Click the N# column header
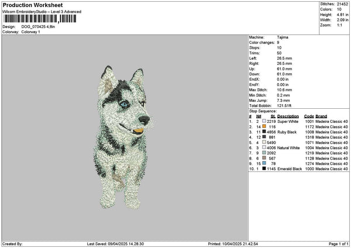The width and height of the screenshot is (351, 248). tap(259, 116)
